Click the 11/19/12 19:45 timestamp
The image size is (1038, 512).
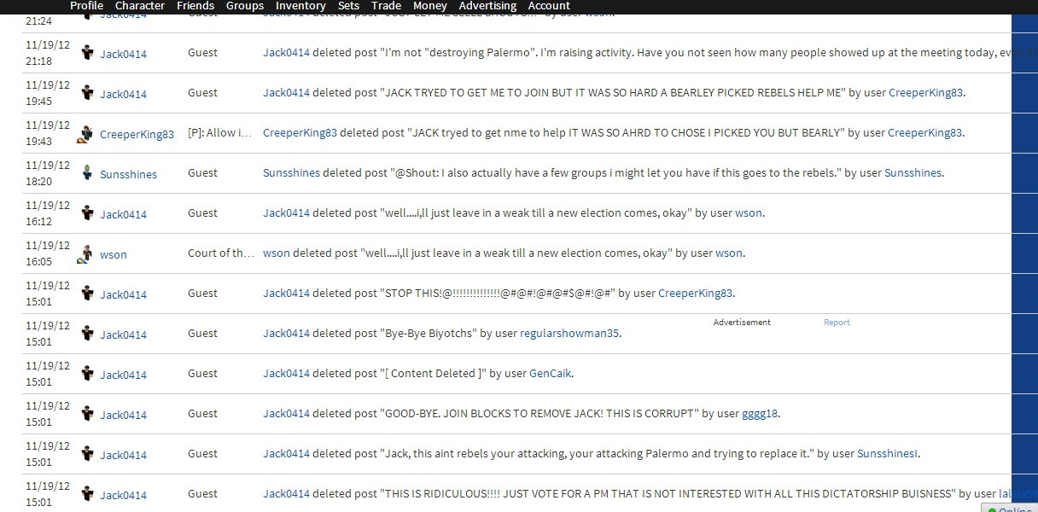coord(48,93)
